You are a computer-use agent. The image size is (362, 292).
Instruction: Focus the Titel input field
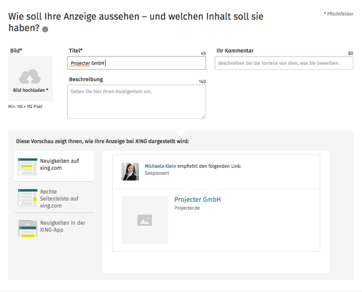pos(136,63)
